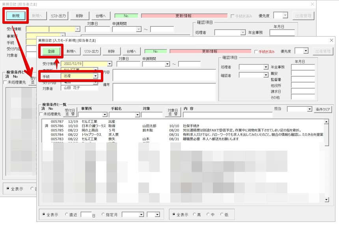Select list row 005786 日本介護ワークス
This screenshot has width=339, height=225.
183,126
